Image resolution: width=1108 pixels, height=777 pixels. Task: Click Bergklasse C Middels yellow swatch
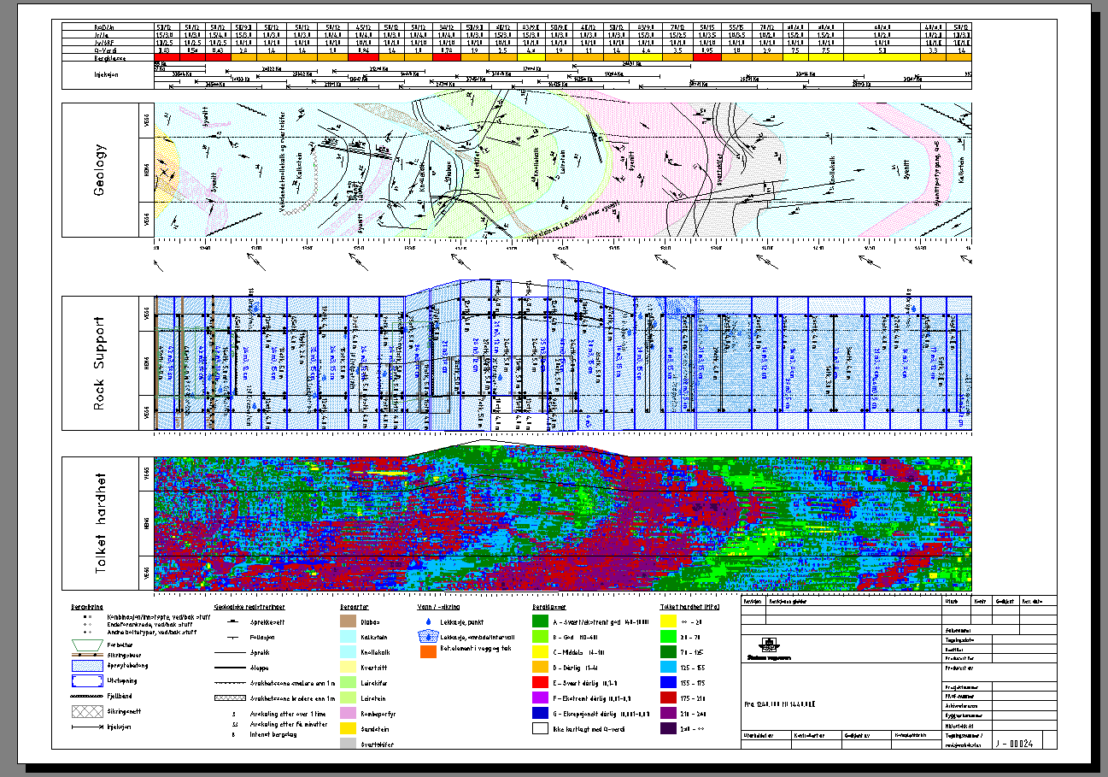pyautogui.click(x=540, y=652)
